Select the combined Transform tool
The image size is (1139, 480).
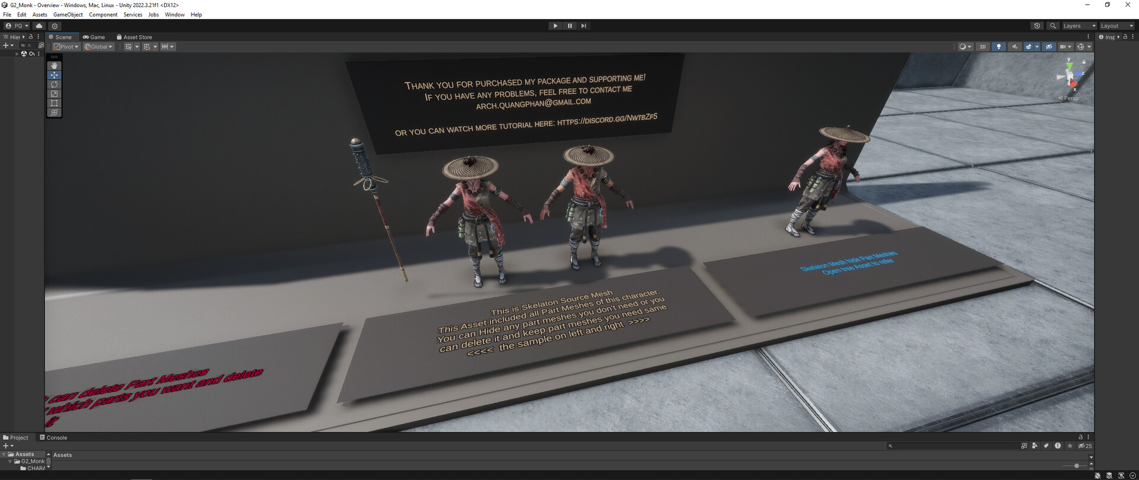(54, 112)
